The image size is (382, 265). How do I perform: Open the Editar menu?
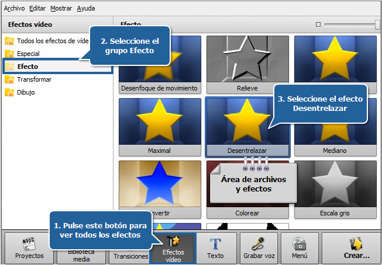(37, 8)
